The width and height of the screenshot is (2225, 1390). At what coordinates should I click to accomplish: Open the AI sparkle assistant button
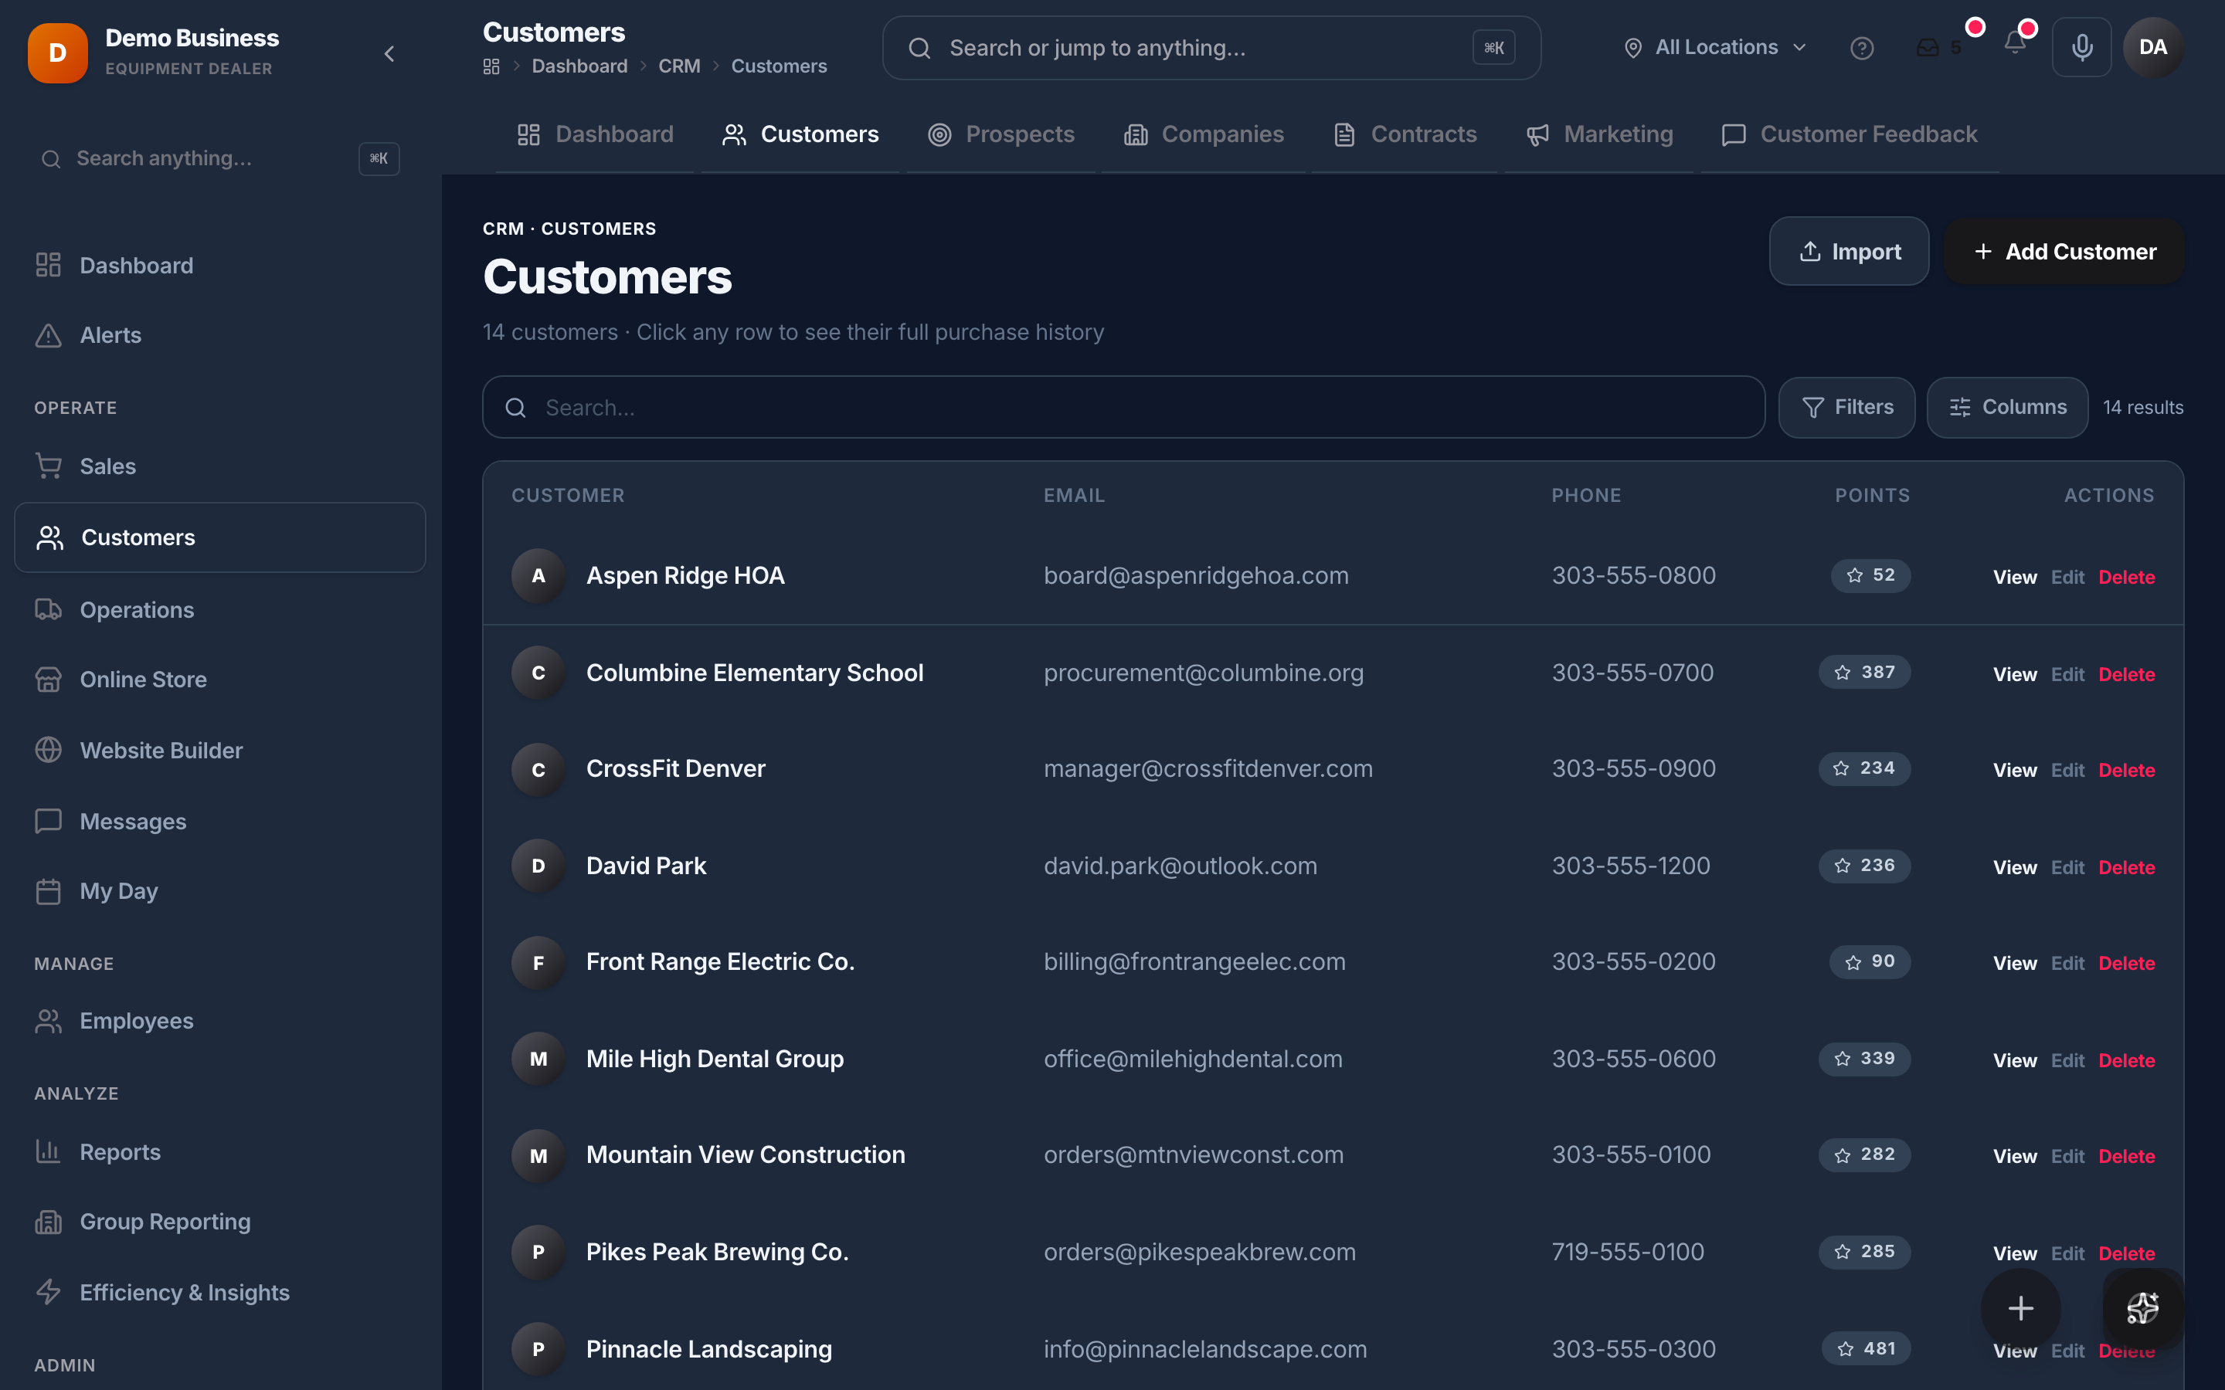tap(2142, 1308)
